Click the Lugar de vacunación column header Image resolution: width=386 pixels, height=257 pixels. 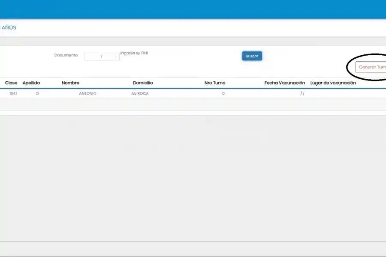pyautogui.click(x=333, y=83)
